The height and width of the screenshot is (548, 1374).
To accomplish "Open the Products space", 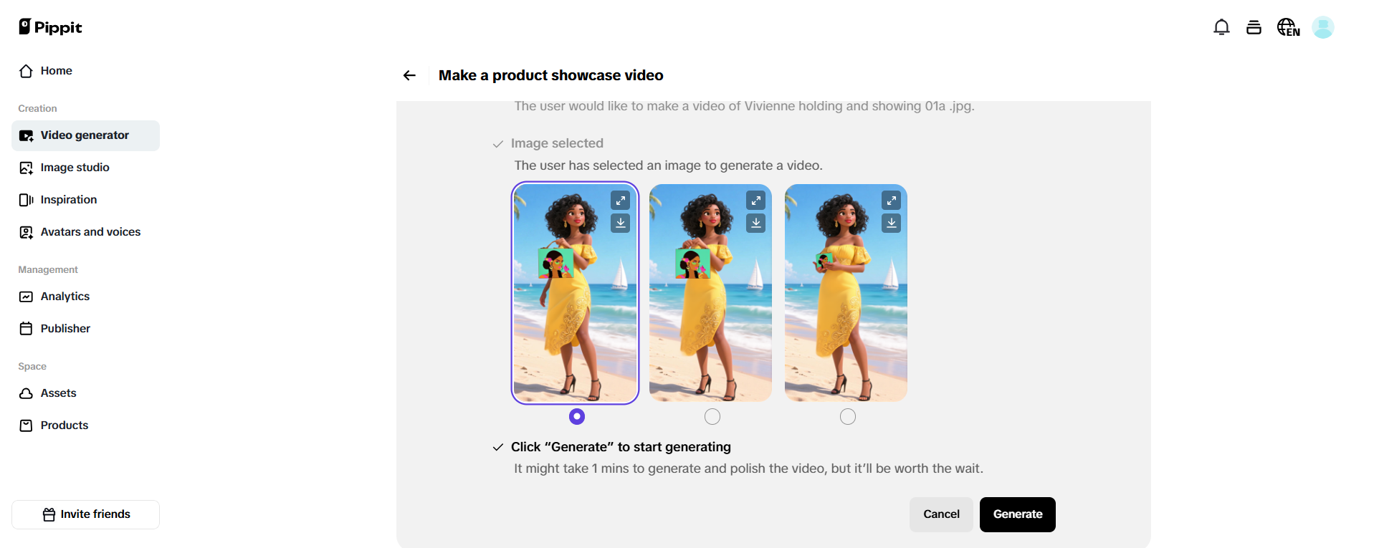I will [64, 425].
